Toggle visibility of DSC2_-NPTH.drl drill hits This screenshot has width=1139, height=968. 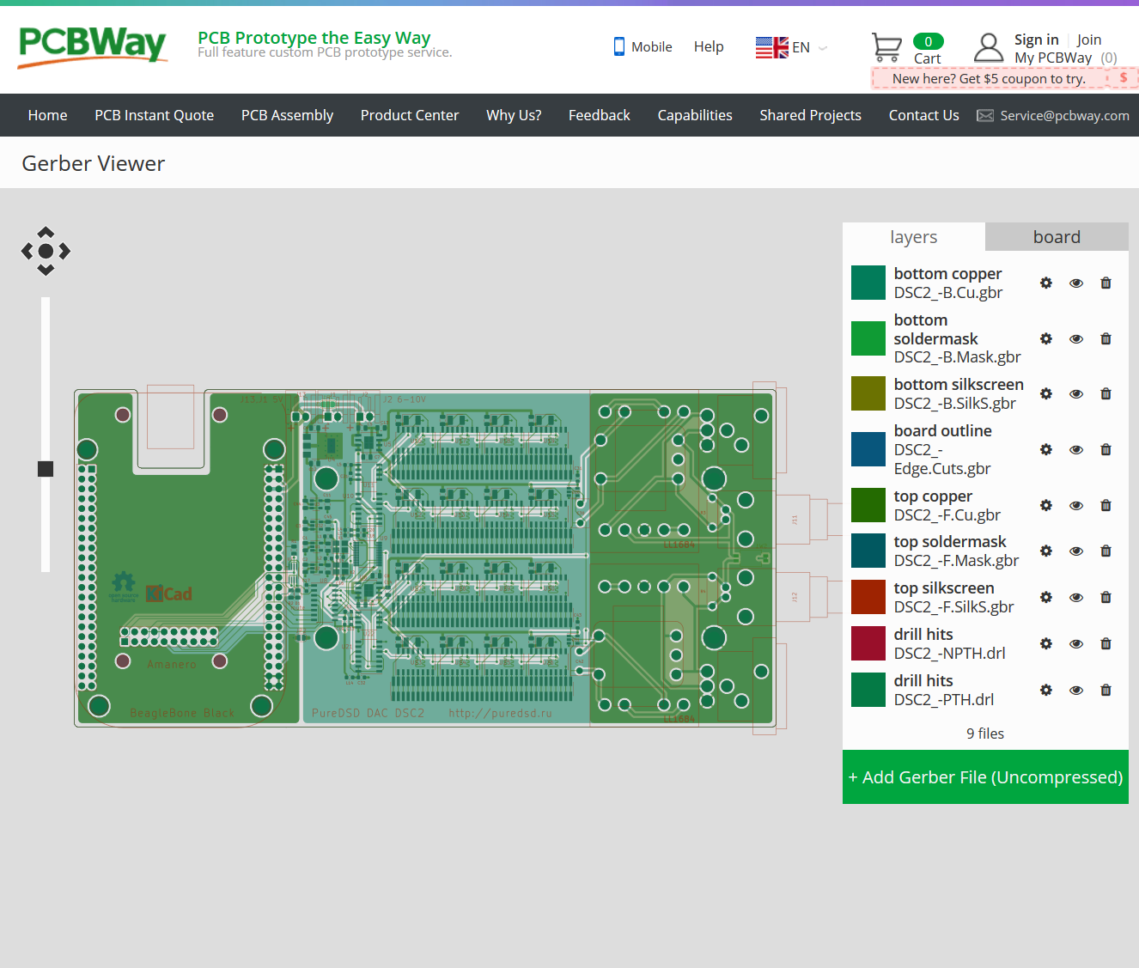coord(1075,643)
